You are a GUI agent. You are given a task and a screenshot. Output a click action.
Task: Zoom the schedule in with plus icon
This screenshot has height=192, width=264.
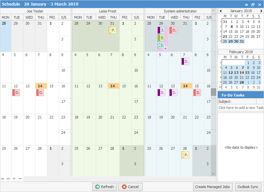tap(14, 179)
